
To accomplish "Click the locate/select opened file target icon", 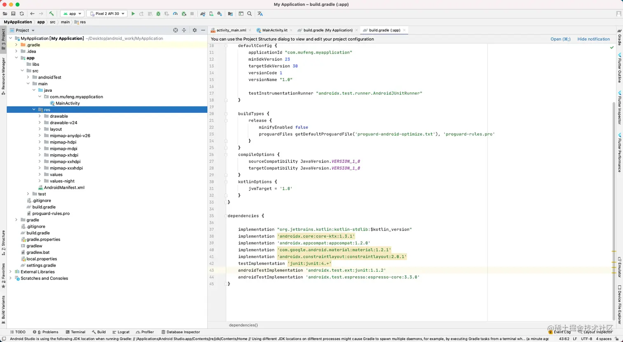I will 176,30.
